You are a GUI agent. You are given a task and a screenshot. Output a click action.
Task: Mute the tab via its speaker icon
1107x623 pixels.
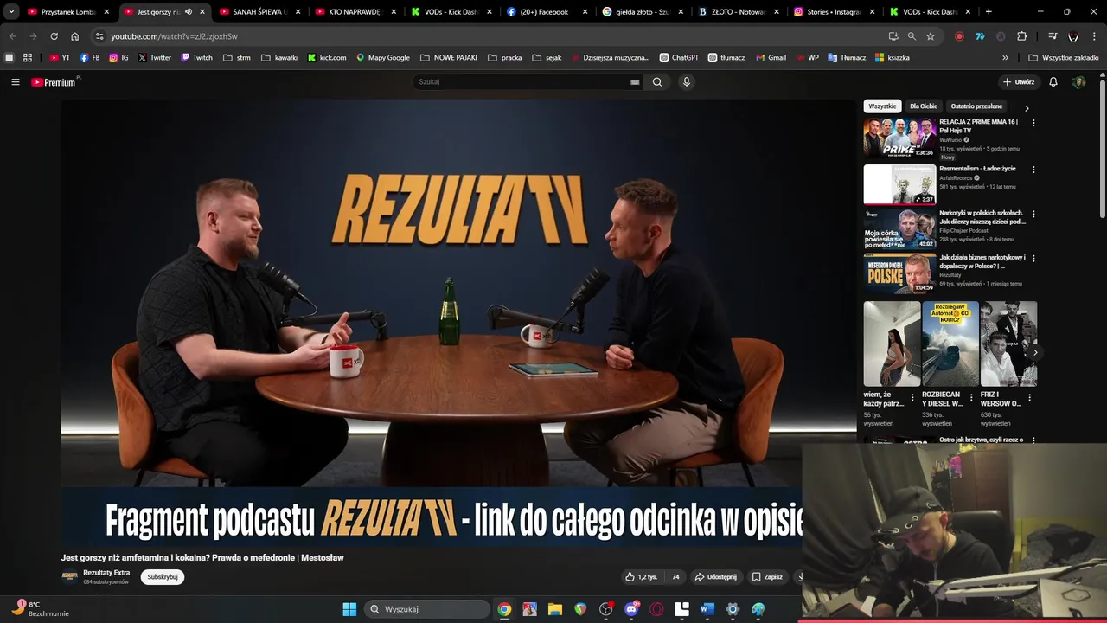click(189, 12)
